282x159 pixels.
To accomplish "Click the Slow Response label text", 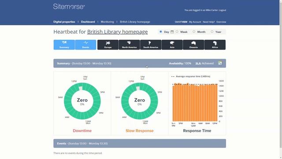I will click(x=140, y=131).
